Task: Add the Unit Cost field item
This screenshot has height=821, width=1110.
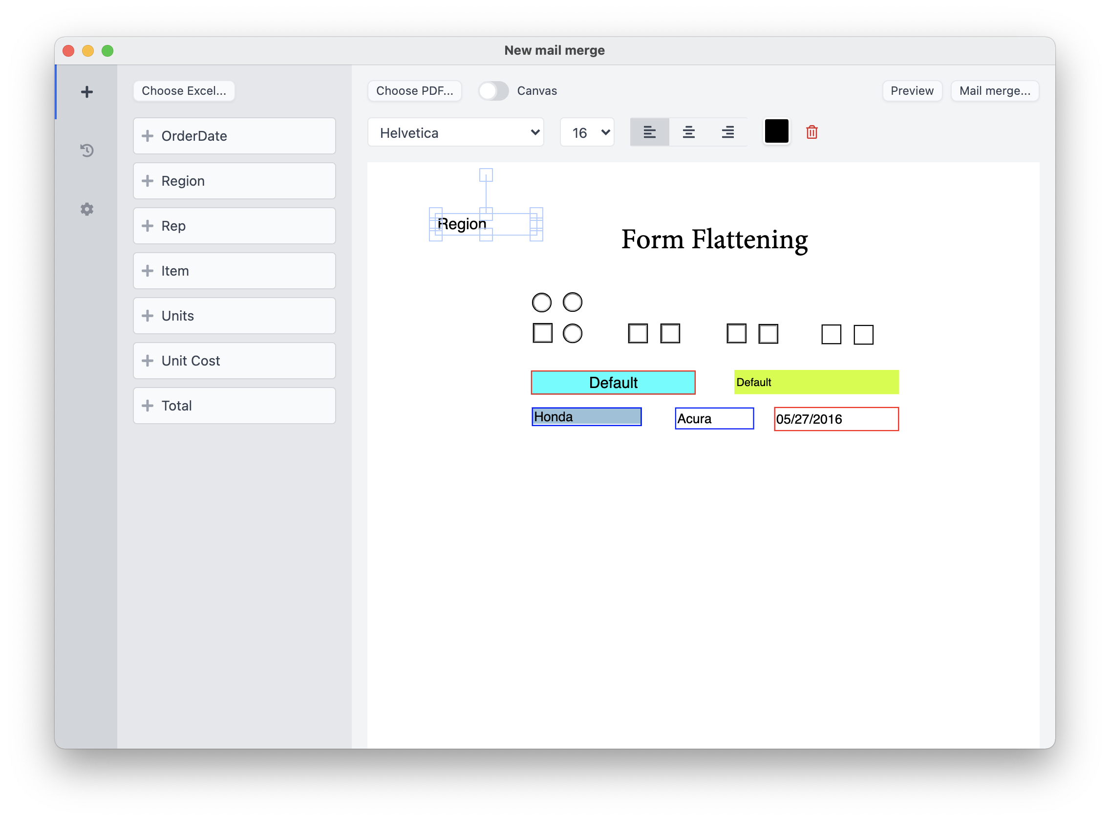Action: pyautogui.click(x=234, y=361)
